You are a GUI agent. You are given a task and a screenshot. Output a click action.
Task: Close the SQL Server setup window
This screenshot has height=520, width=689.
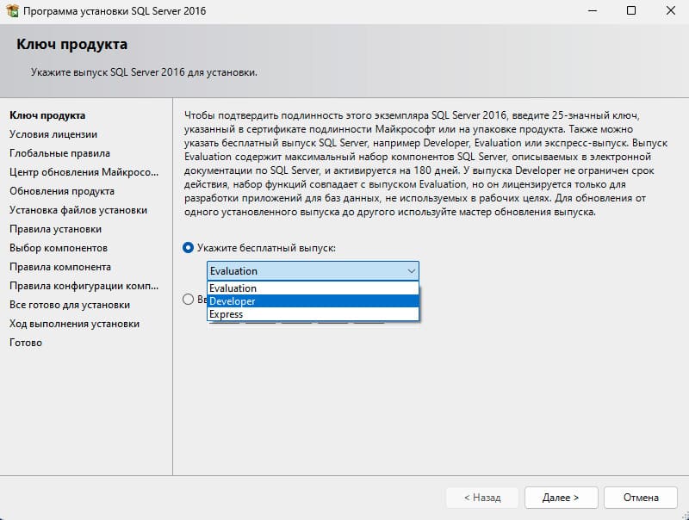[x=671, y=10]
